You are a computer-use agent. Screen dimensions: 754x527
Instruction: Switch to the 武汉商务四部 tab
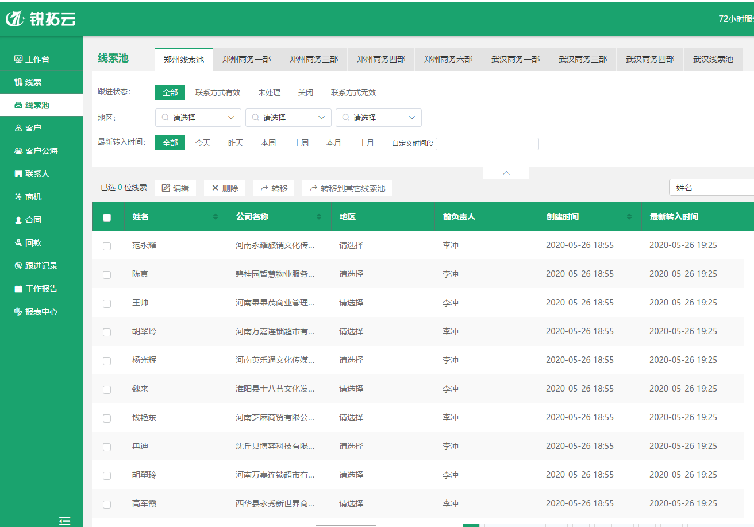click(x=650, y=59)
